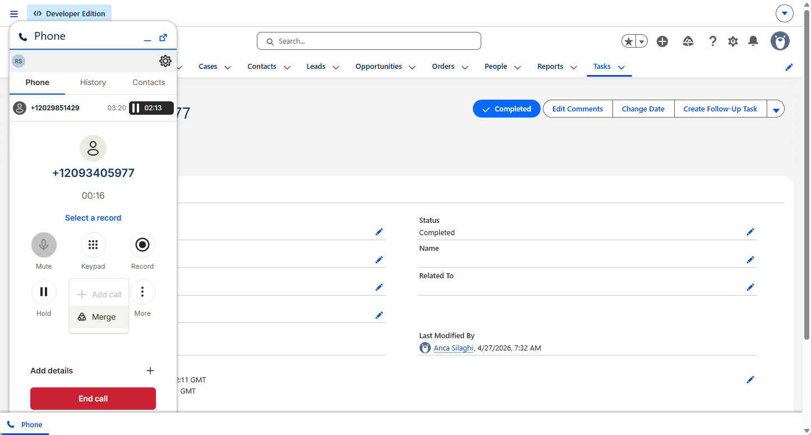Screen dimensions: 811x435
Task: Open the favorites list dropdown
Action: [642, 41]
